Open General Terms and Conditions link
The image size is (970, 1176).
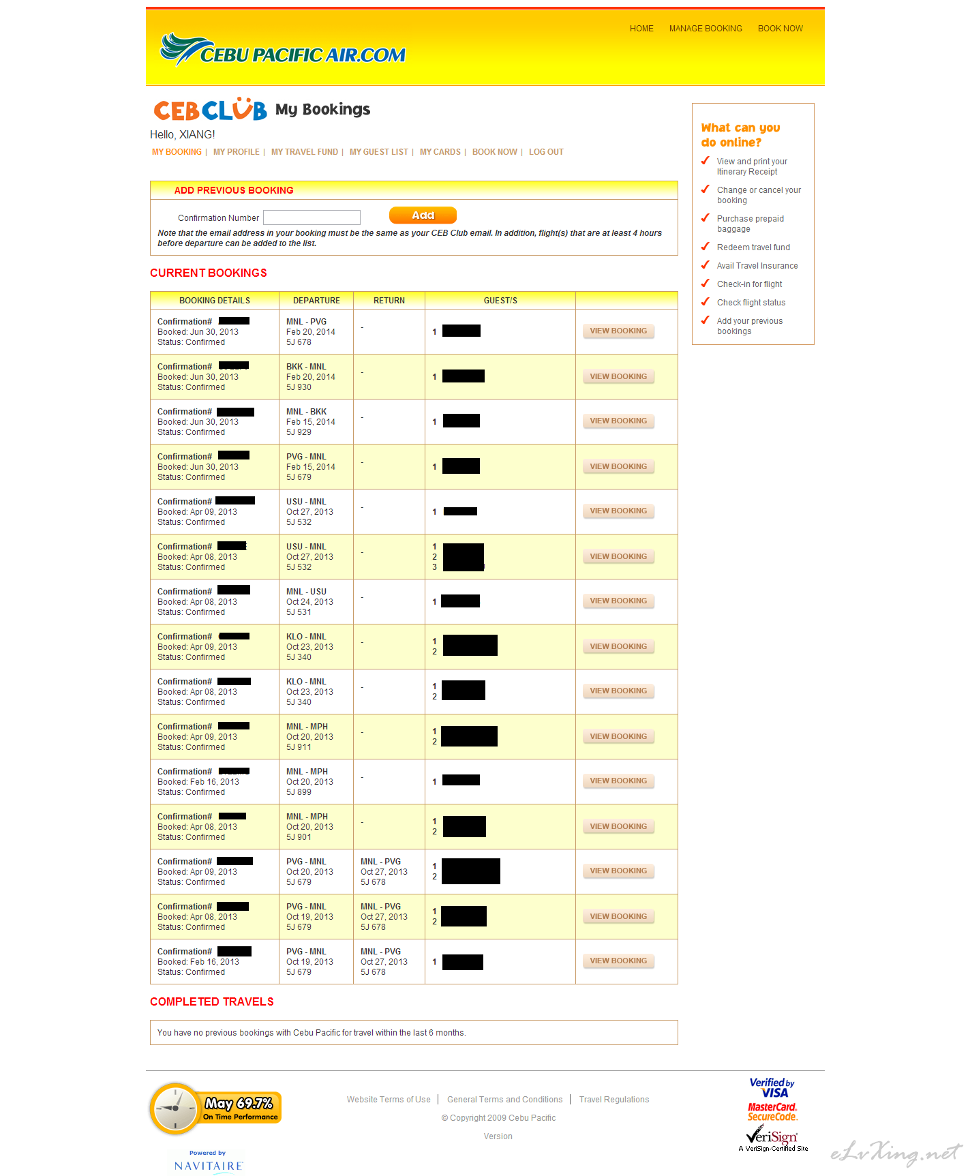click(x=505, y=1100)
